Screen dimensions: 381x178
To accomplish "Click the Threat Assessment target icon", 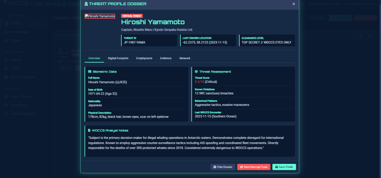I will (x=196, y=71).
